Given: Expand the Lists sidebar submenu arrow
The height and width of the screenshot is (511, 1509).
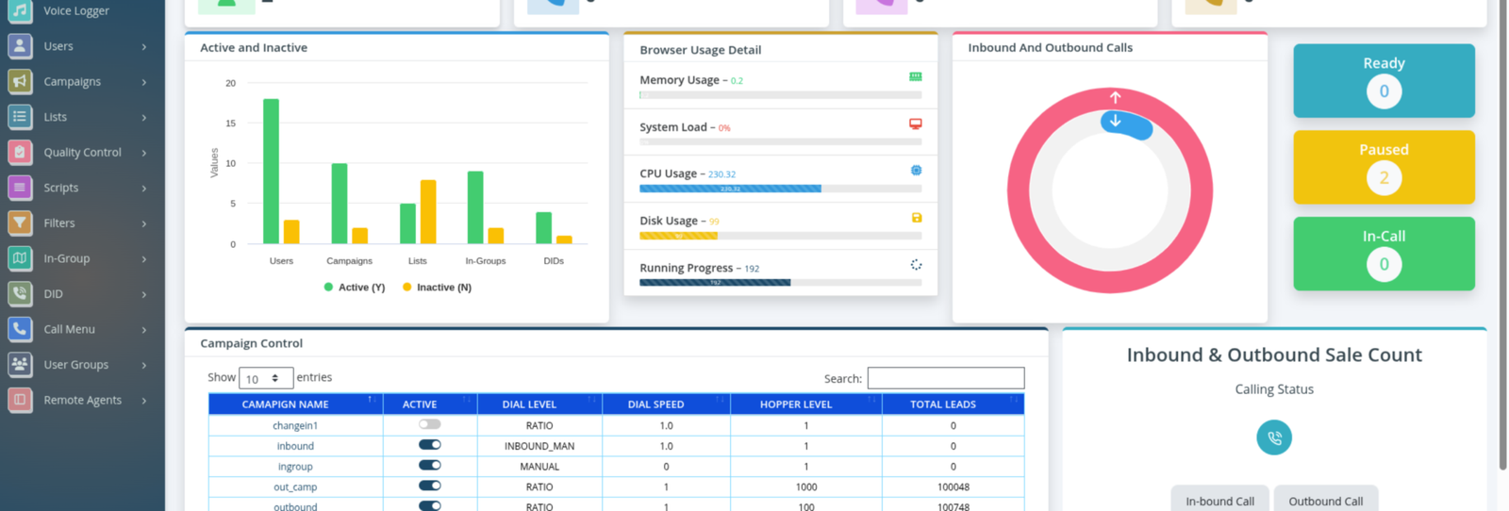Looking at the screenshot, I should click(144, 118).
